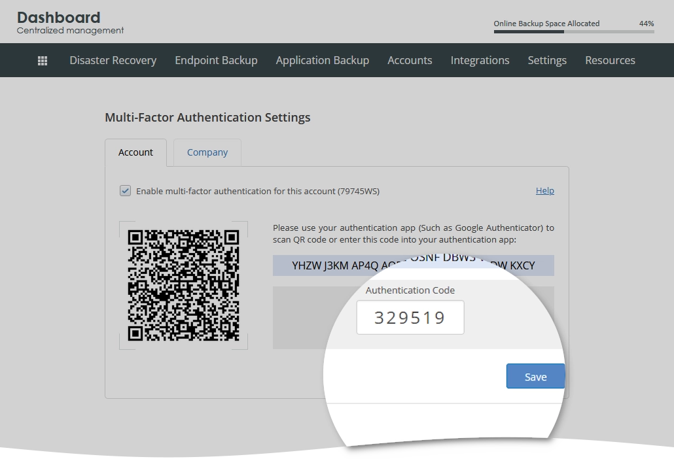Image resolution: width=674 pixels, height=459 pixels.
Task: Switch to the Company tab
Action: click(x=207, y=152)
